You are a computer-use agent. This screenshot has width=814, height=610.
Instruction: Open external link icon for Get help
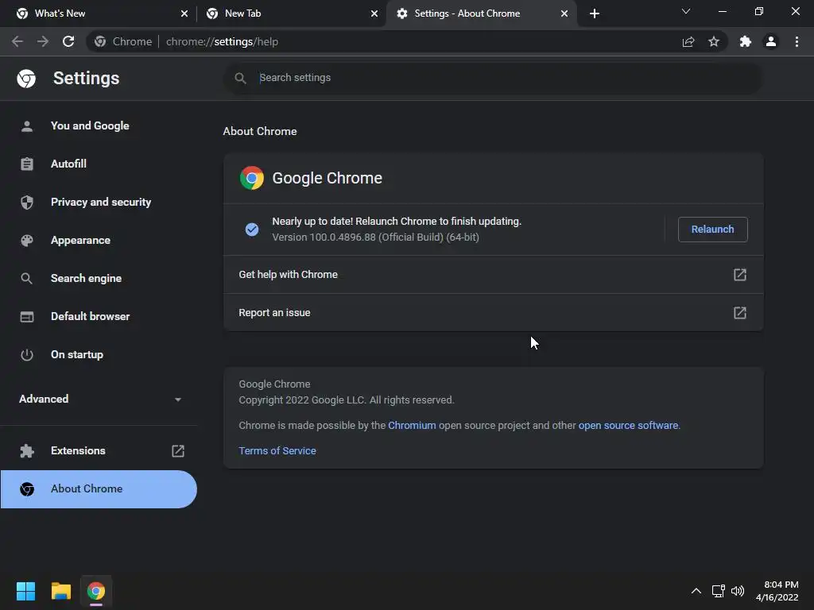739,275
